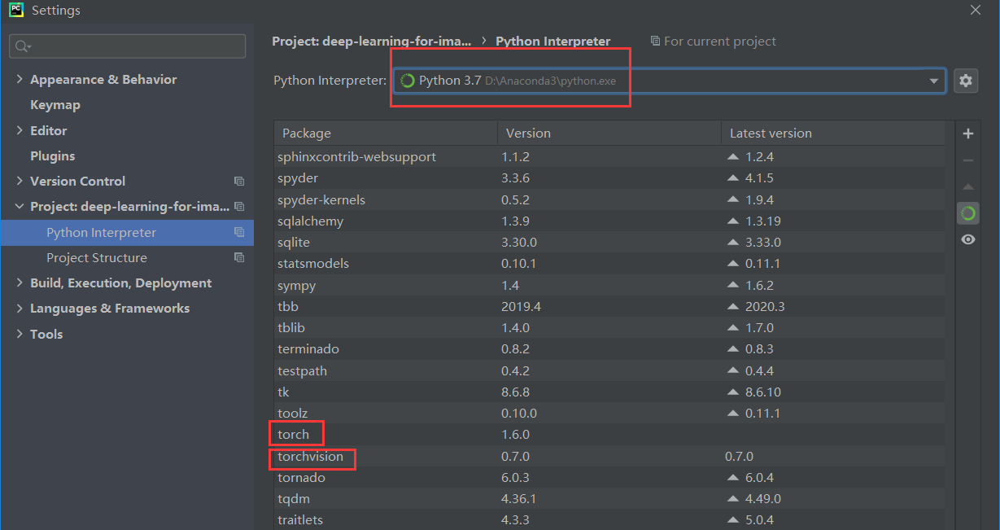Select the sqlalchemy package row
The image size is (1000, 530).
pyautogui.click(x=610, y=221)
